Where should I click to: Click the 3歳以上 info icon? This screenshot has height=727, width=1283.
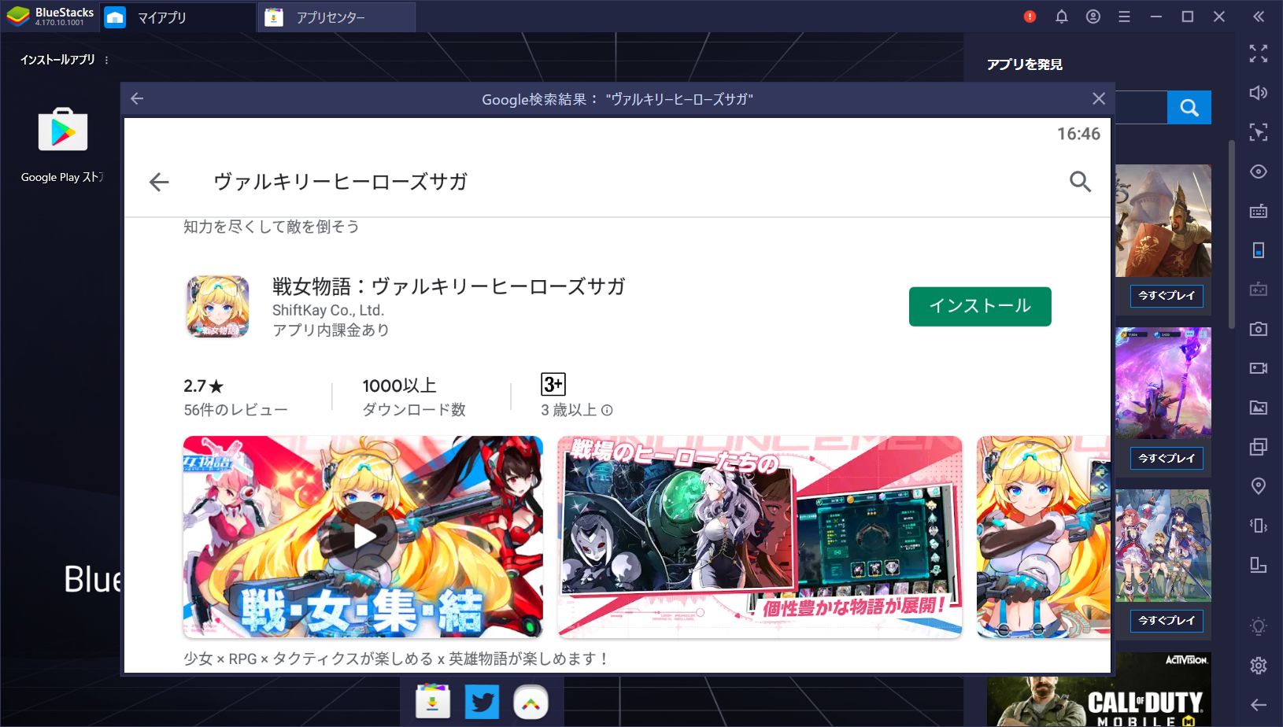pyautogui.click(x=607, y=410)
